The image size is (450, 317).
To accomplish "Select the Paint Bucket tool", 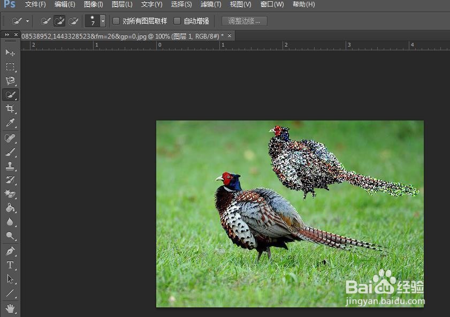I will point(10,208).
